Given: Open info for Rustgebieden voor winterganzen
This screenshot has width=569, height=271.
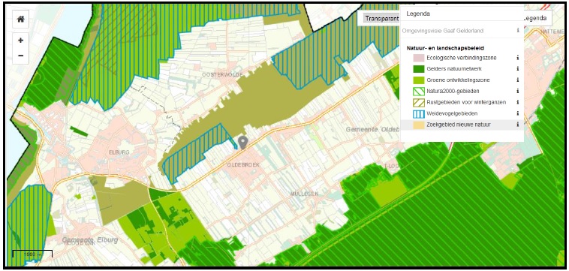Looking at the screenshot, I should click(518, 102).
